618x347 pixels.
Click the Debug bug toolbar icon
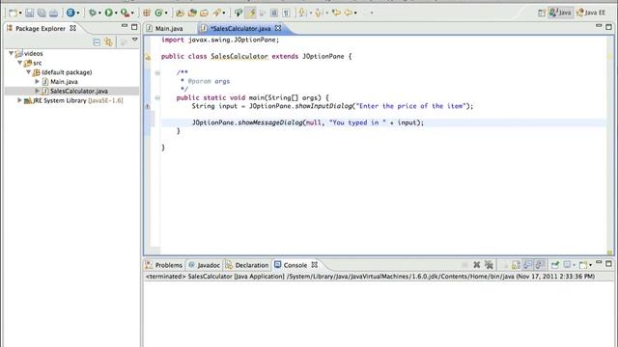[93, 13]
